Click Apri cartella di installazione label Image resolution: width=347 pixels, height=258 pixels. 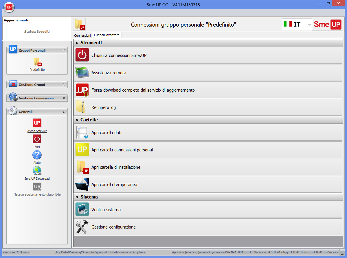(116, 167)
